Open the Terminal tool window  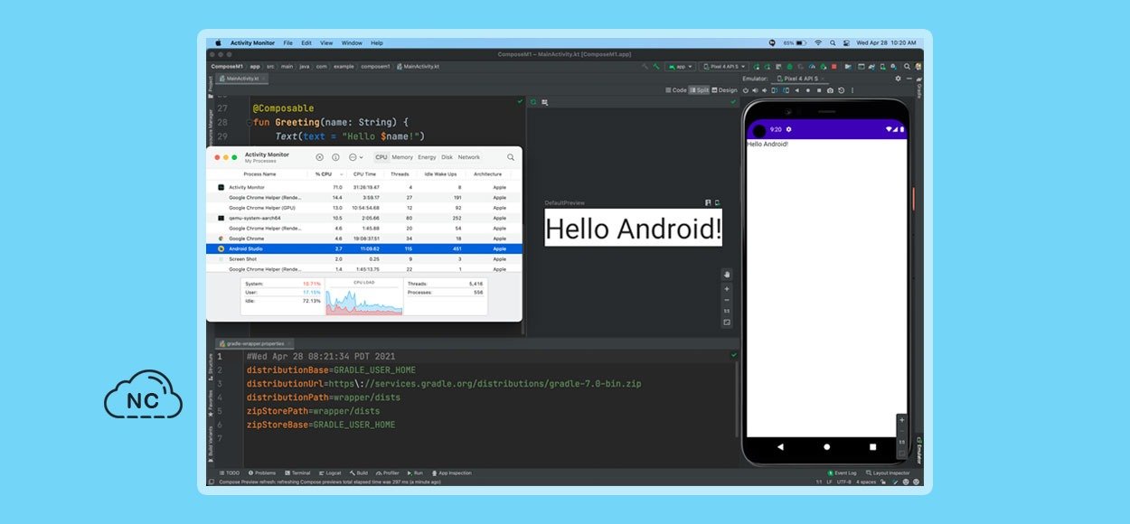297,473
